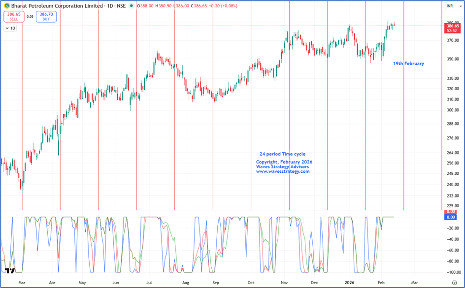
Task: Click the 'Copyright, February 2026' text
Action: [x=284, y=162]
